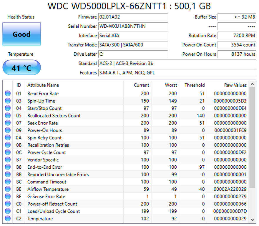Click the Good health status button
This screenshot has width=259, height=226.
coord(21,34)
